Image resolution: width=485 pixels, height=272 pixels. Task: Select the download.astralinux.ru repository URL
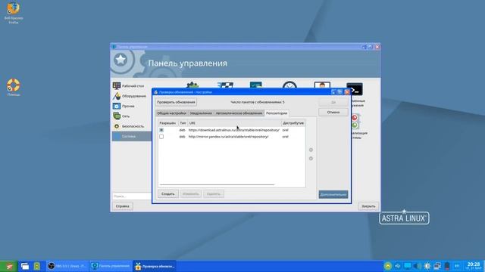click(x=234, y=130)
